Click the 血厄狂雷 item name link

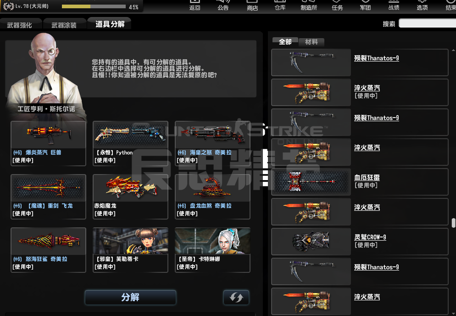pos(367,177)
